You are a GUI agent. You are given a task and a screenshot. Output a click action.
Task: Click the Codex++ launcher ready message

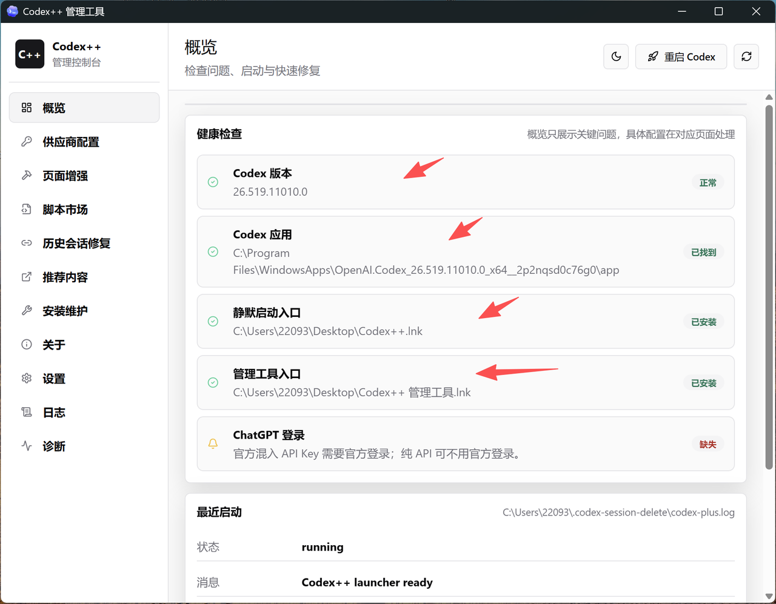pyautogui.click(x=367, y=582)
